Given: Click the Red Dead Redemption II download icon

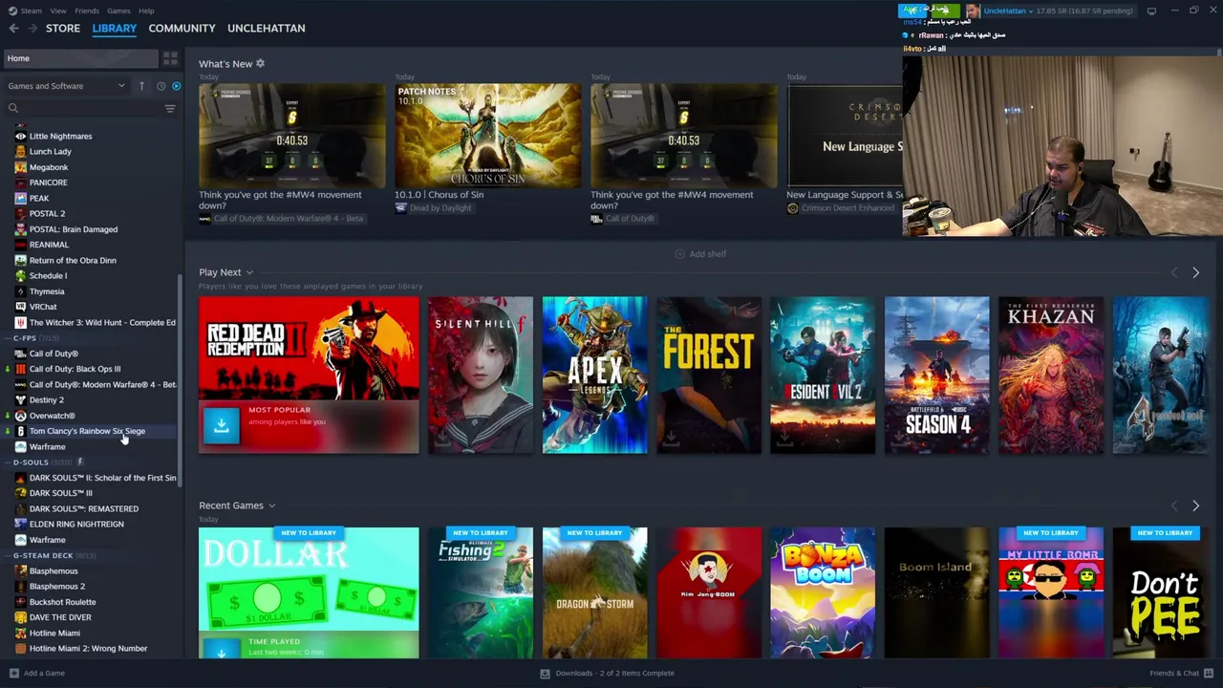Looking at the screenshot, I should pyautogui.click(x=221, y=425).
